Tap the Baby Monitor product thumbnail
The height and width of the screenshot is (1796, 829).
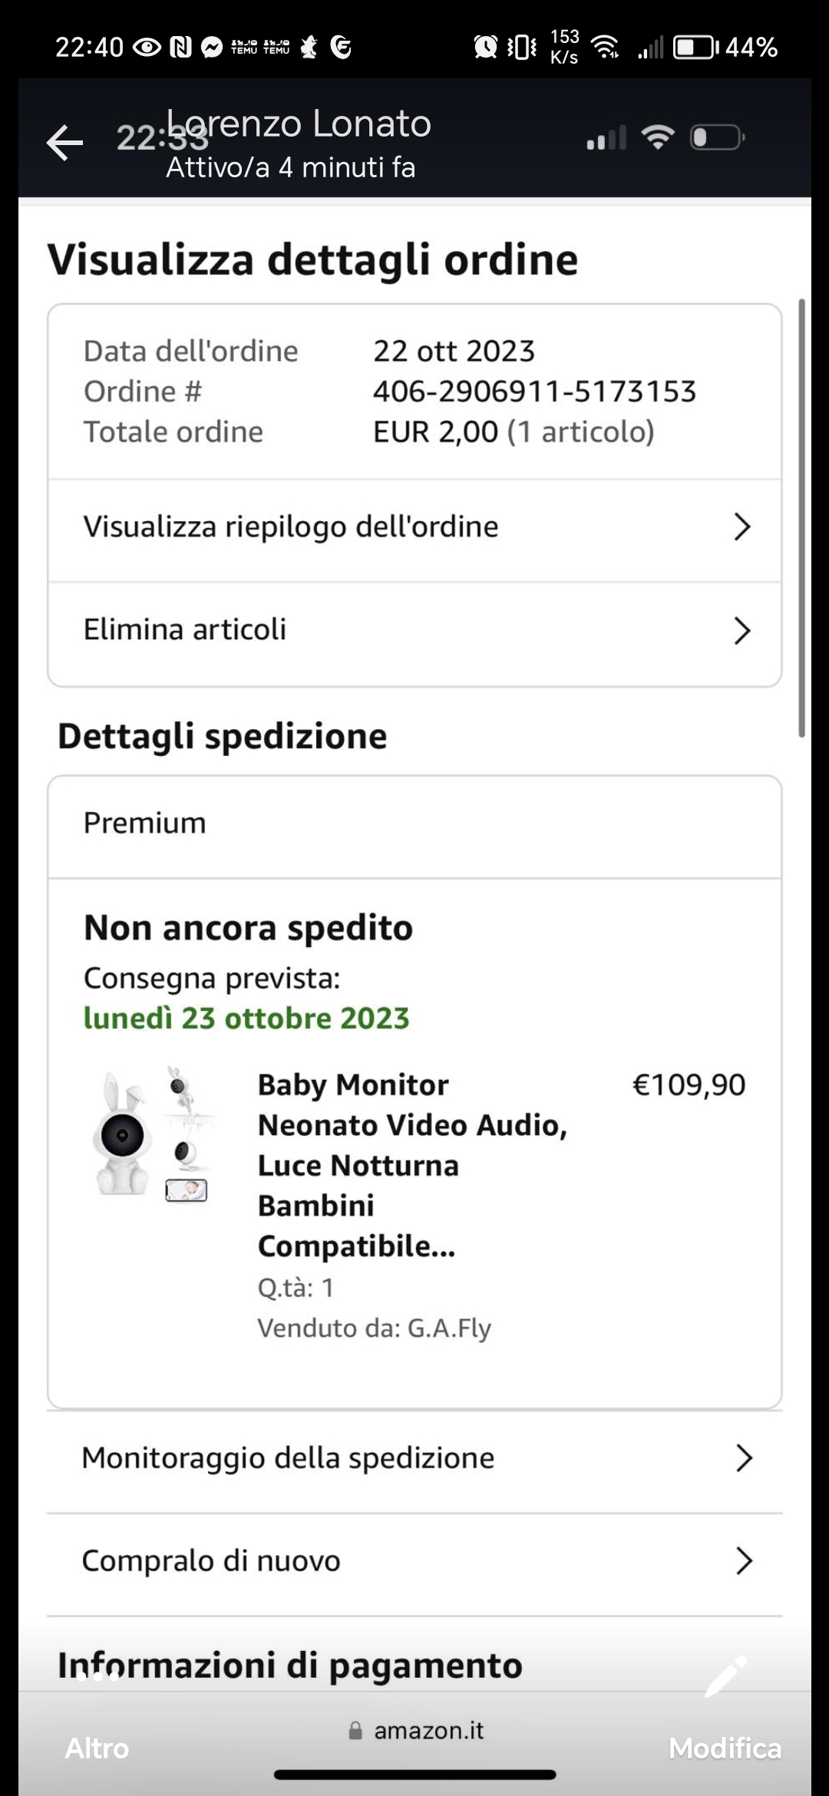[x=154, y=1134]
